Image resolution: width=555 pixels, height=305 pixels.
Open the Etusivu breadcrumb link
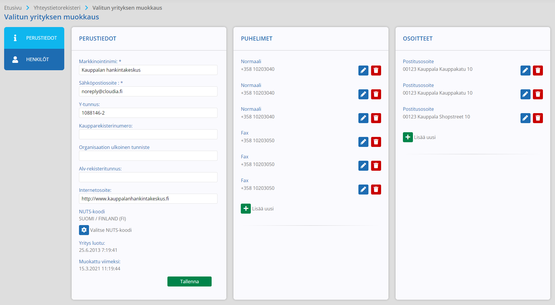pos(13,8)
